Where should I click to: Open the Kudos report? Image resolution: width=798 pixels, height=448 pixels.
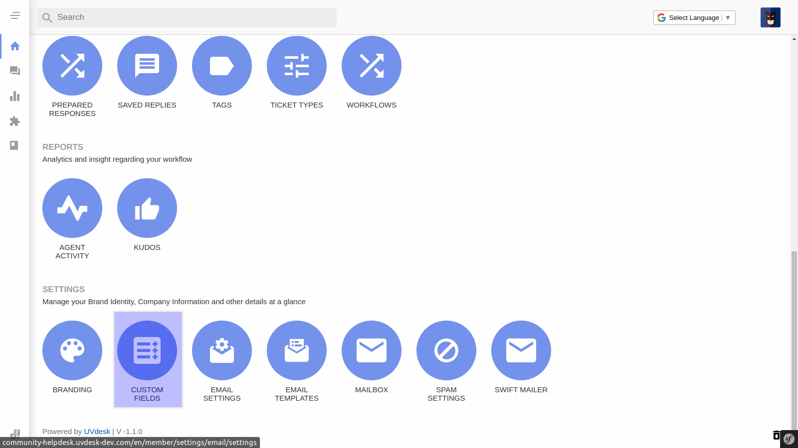click(x=147, y=208)
